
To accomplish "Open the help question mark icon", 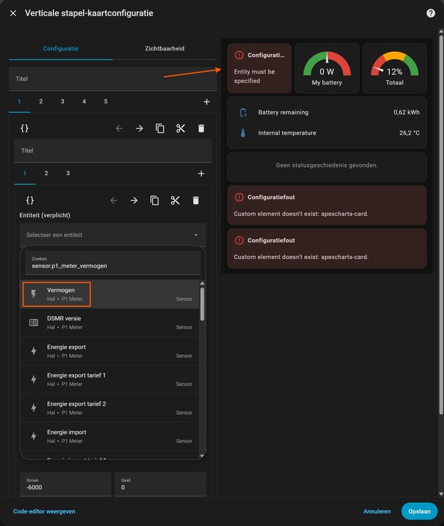I will click(x=431, y=13).
